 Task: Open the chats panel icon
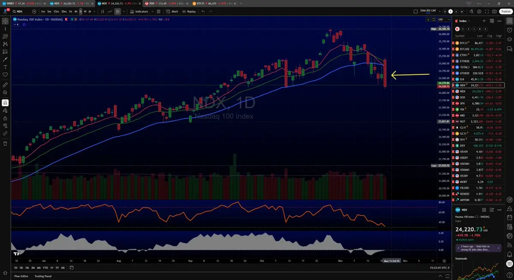(x=510, y=49)
